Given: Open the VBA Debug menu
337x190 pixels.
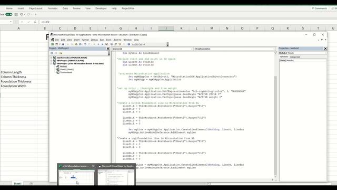Looking at the screenshot, I should click(94, 40).
